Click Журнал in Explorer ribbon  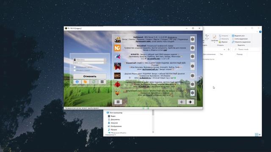(223, 42)
